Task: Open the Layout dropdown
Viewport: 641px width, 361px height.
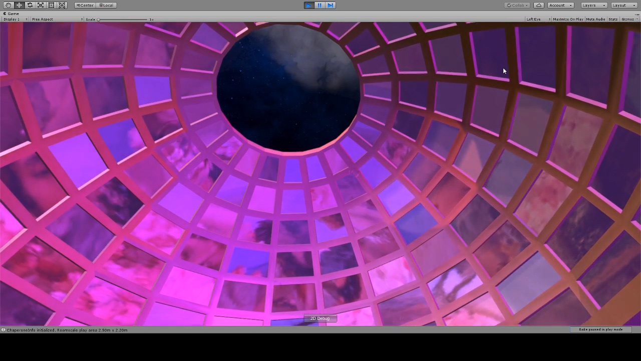Action: click(623, 5)
